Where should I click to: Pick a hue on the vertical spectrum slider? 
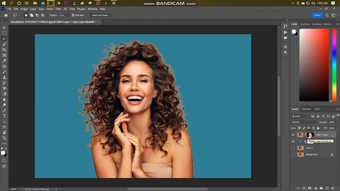pos(334,65)
